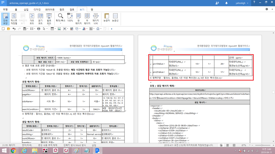Open settings with the gear icon
Screen dimensions: 275x154
coord(267,9)
